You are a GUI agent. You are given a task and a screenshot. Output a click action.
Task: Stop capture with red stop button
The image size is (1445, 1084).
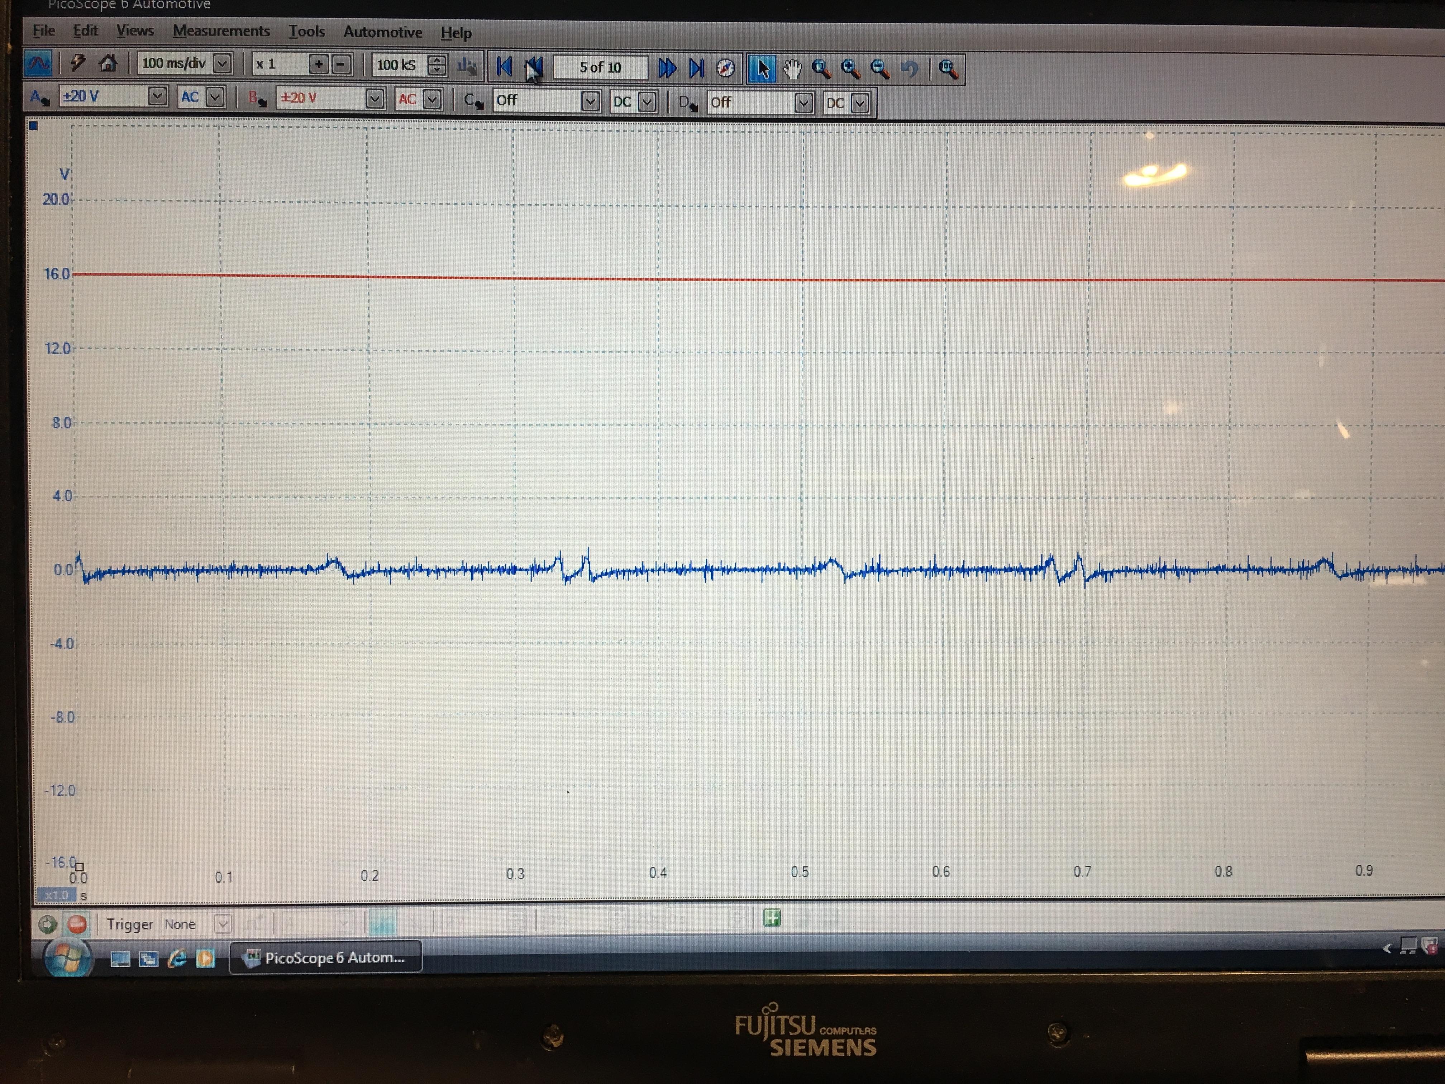click(77, 924)
